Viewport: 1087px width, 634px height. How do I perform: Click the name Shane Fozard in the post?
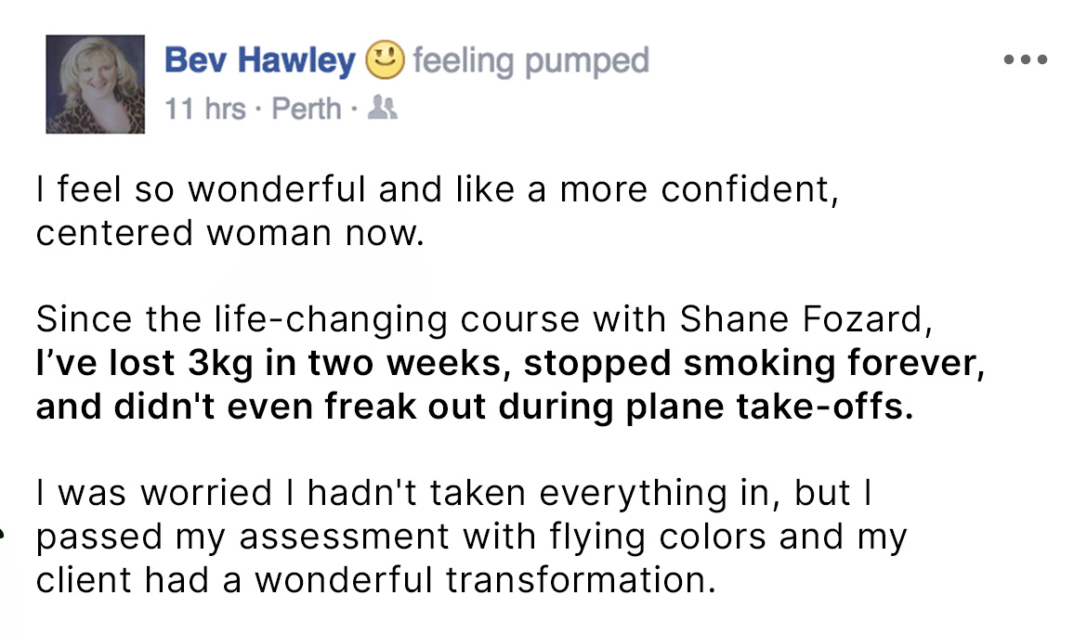click(804, 320)
